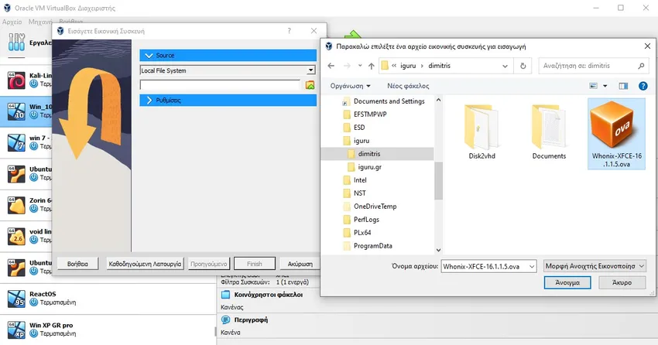This screenshot has height=345, width=658.
Task: Refresh the dimitris folder view
Action: (523, 66)
